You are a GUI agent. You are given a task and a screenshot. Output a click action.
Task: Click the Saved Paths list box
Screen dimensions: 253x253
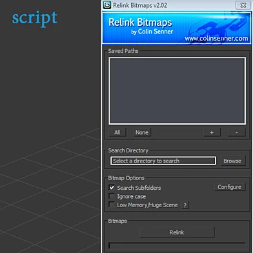(x=177, y=91)
